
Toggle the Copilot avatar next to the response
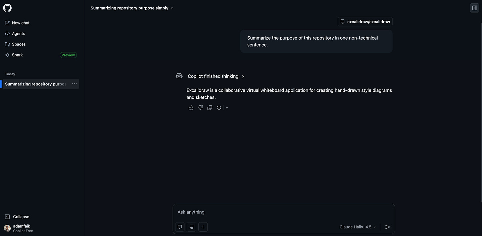click(179, 76)
